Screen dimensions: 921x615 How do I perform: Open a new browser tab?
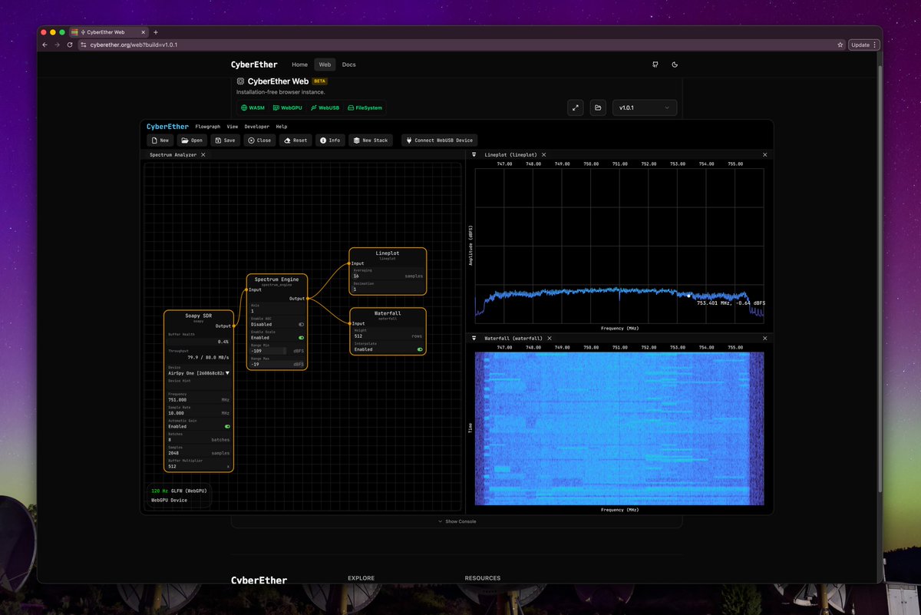[155, 32]
